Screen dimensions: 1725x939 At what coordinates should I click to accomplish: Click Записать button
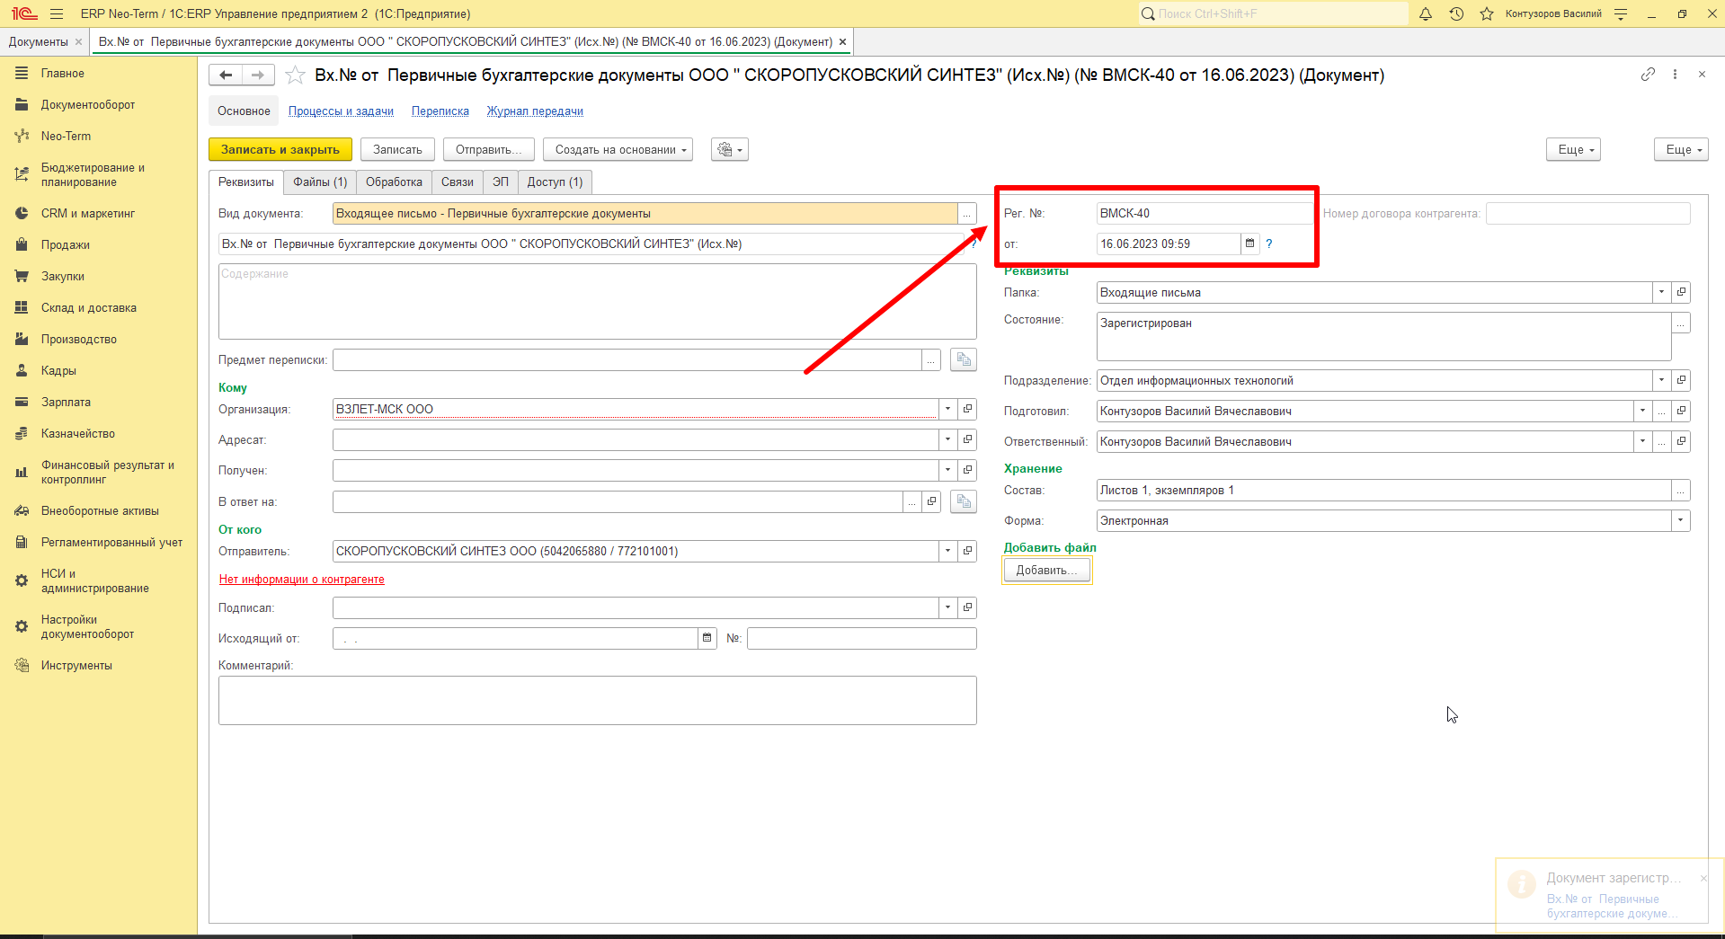click(397, 150)
